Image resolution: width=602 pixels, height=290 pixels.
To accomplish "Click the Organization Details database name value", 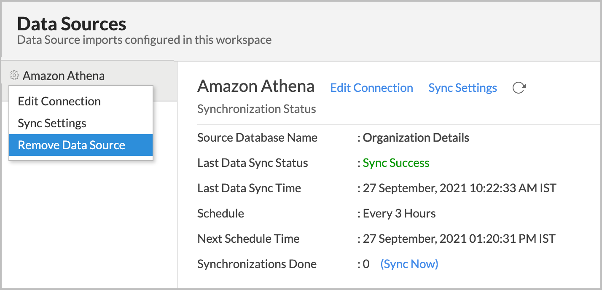I will pos(416,138).
